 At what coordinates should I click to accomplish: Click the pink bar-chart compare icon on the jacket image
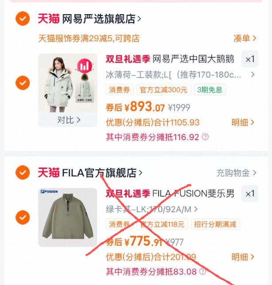point(85,66)
